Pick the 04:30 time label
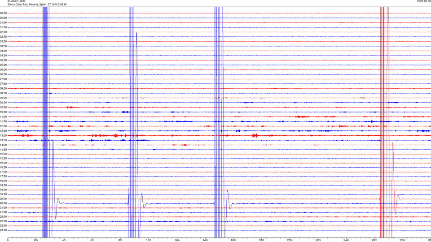 click(x=3, y=56)
